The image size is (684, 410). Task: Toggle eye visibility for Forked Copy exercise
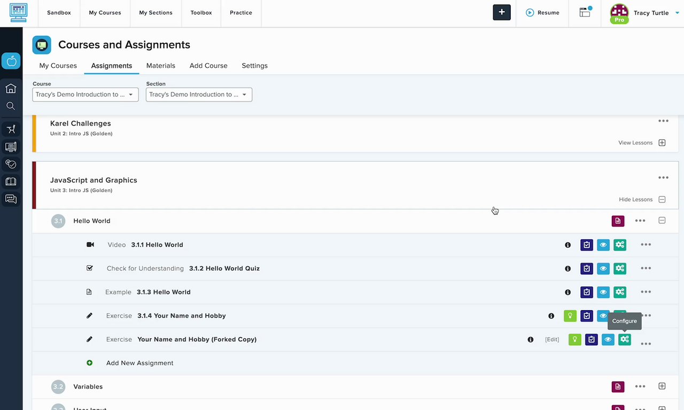pyautogui.click(x=608, y=340)
